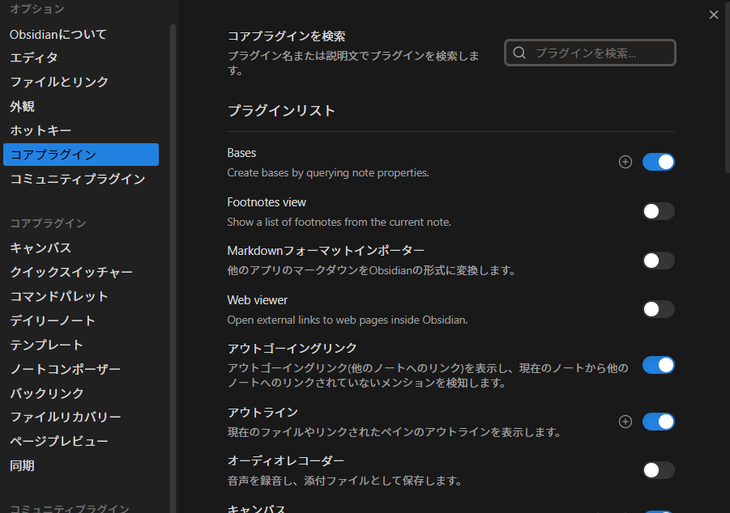Click the plus icon beside アウトライン
Viewport: 730px width, 513px height.
tap(625, 422)
